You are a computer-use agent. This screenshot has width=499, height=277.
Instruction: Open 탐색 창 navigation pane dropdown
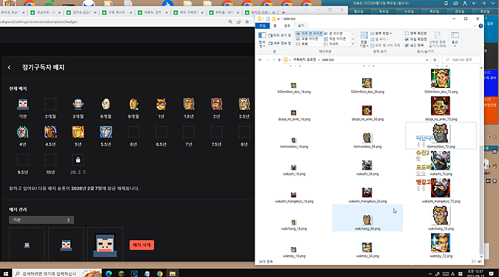(262, 40)
